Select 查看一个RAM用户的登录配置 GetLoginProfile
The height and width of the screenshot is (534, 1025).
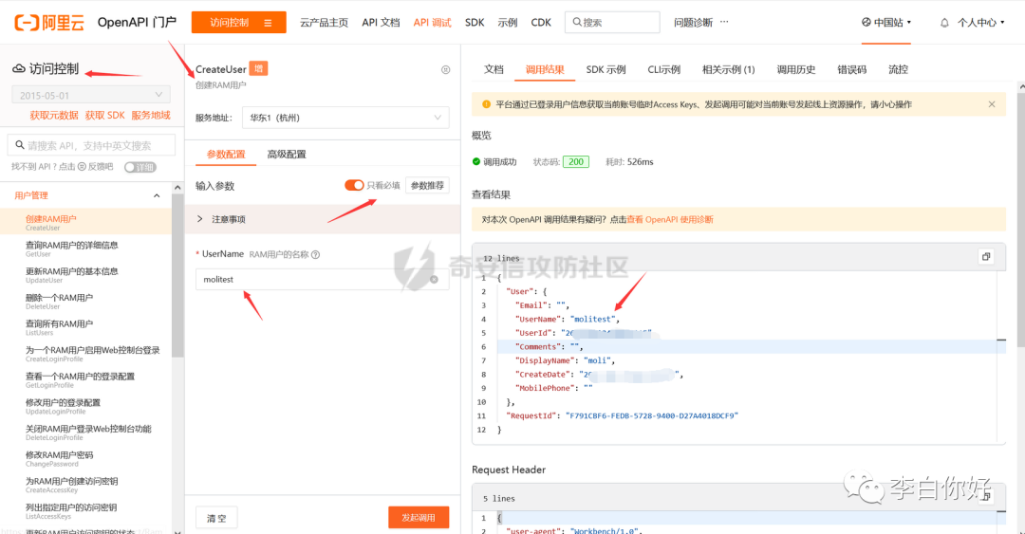click(x=86, y=379)
